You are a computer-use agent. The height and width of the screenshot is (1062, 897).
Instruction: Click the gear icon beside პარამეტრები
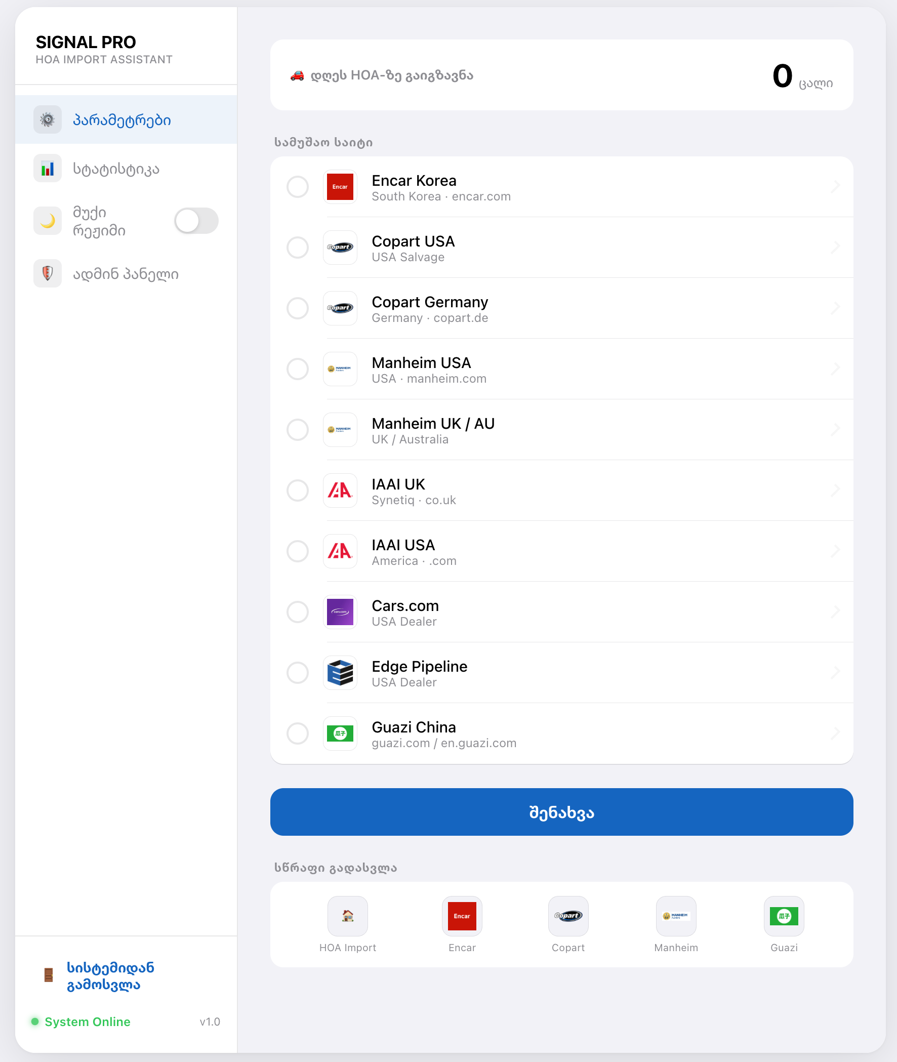(47, 119)
